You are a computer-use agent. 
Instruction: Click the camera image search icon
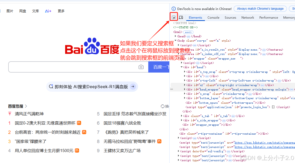[141, 67]
